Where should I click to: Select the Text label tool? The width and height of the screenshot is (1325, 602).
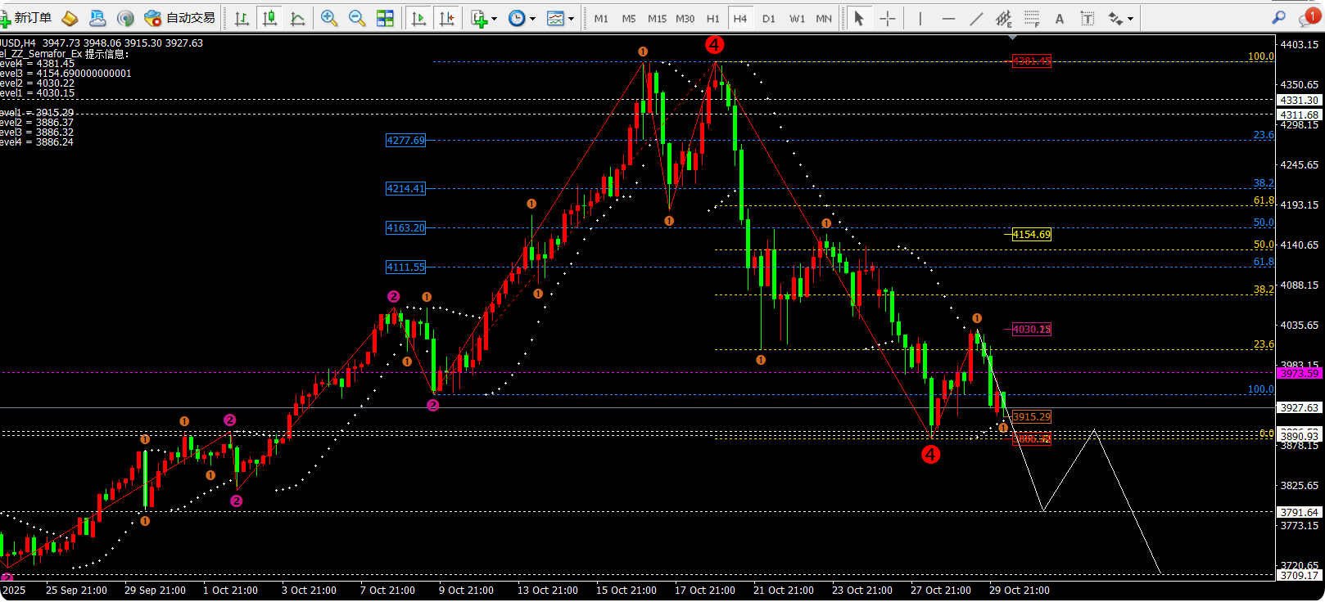click(1060, 18)
